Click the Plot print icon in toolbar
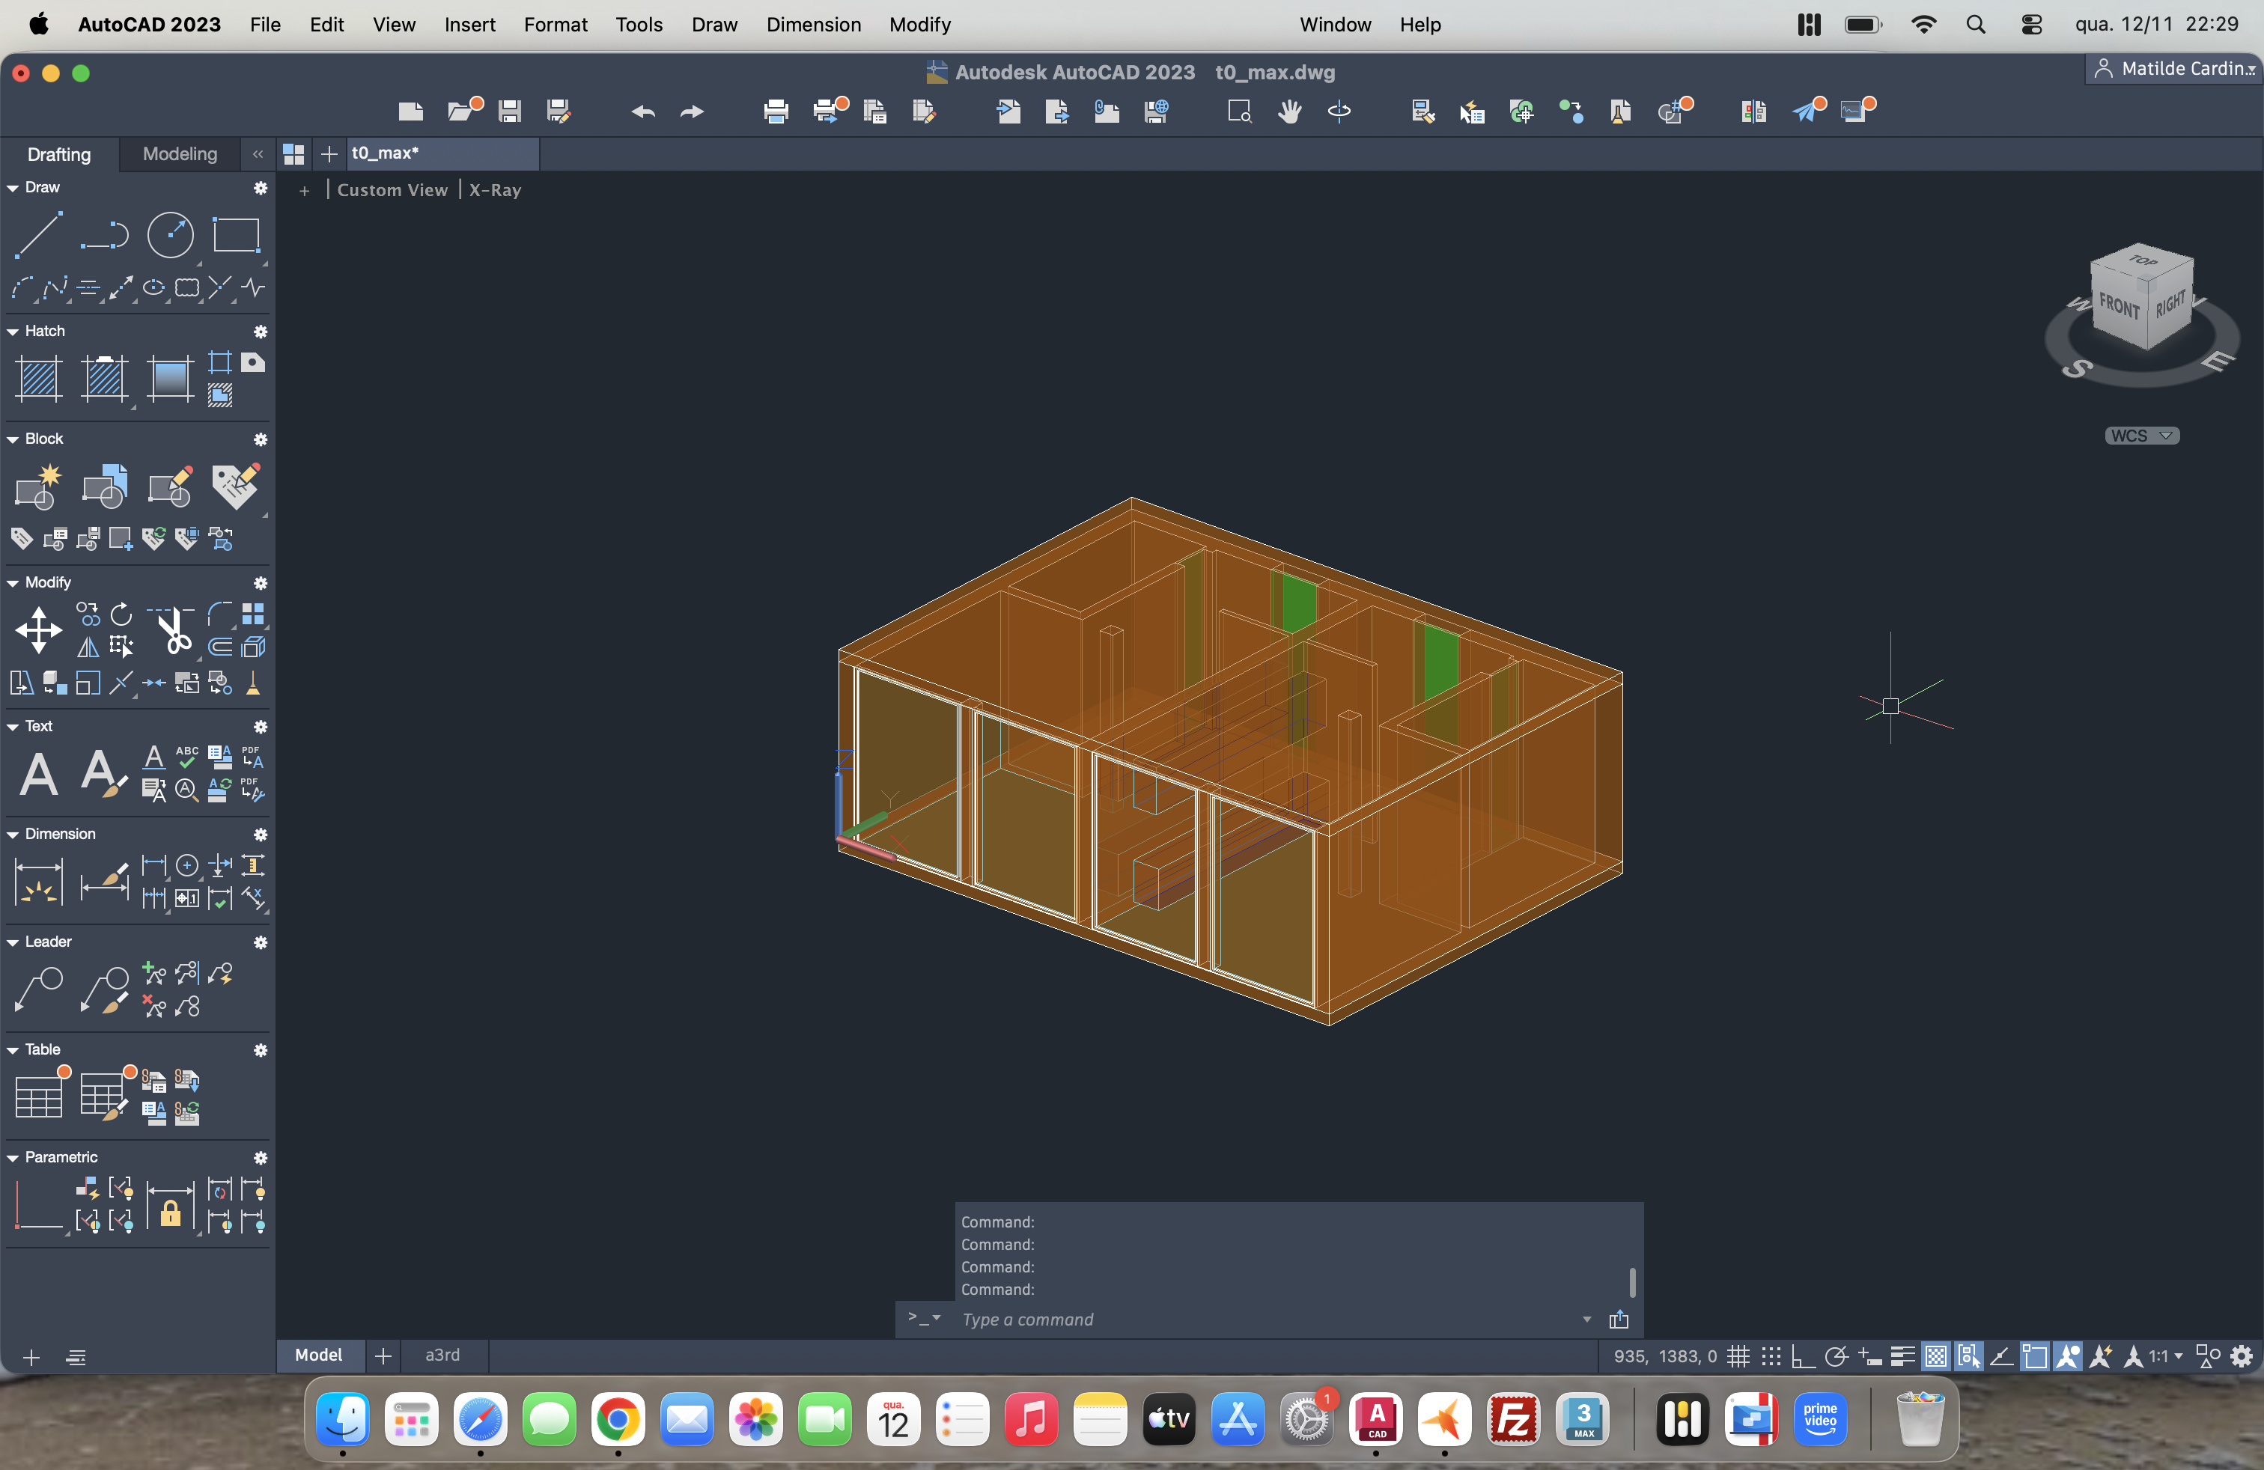Viewport: 2264px width, 1470px height. coord(776,112)
